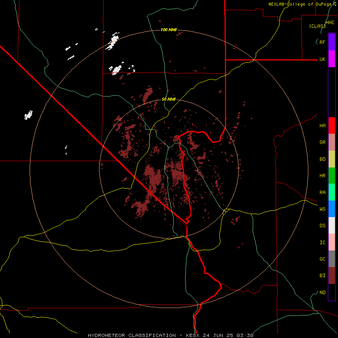338x338 pixels.
Task: Click the 'DS' legend label
Action: point(322,225)
